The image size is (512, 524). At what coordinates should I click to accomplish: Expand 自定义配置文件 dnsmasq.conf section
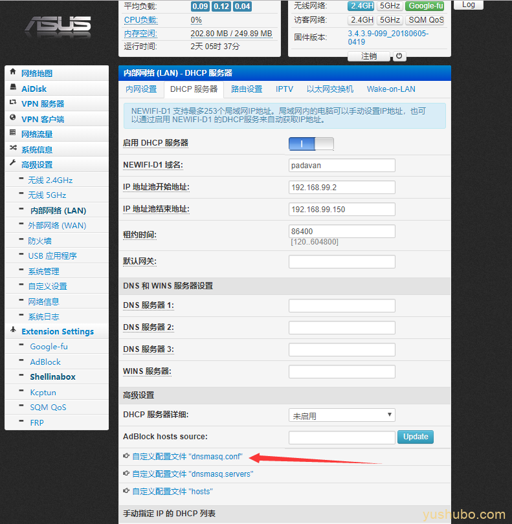pos(187,457)
